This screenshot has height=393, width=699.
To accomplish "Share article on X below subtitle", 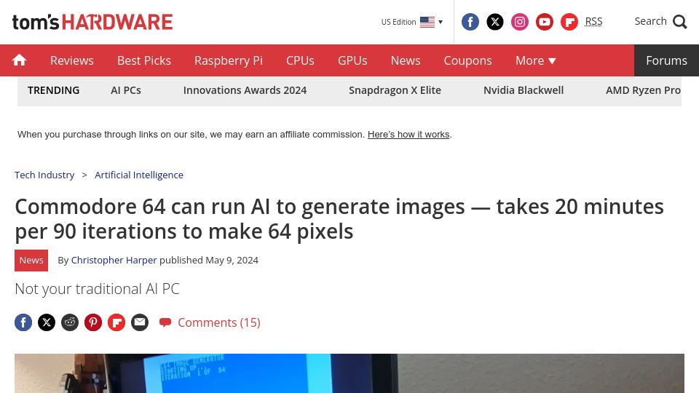I will [47, 322].
